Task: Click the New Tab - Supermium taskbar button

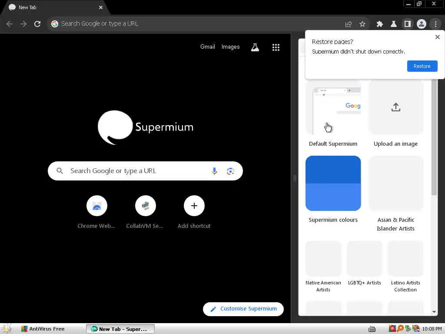Action: click(120, 329)
